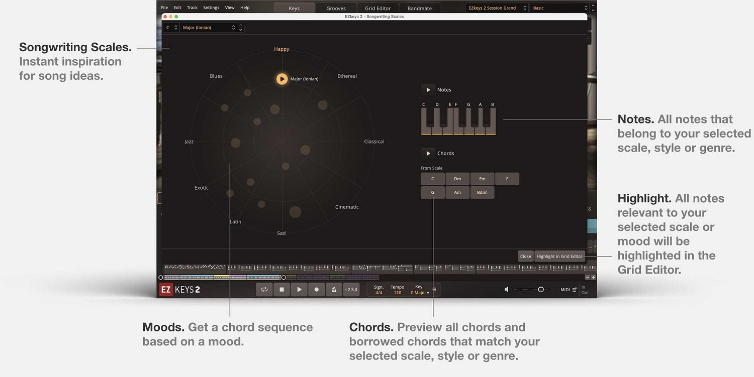Click Highlight in Grid Editor button

click(x=559, y=256)
